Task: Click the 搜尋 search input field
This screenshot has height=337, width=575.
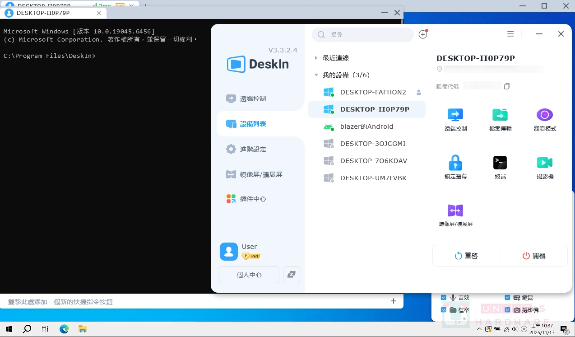Action: pos(362,34)
